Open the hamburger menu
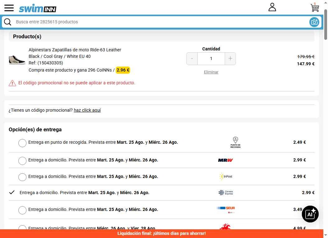The width and height of the screenshot is (328, 238). tap(9, 8)
